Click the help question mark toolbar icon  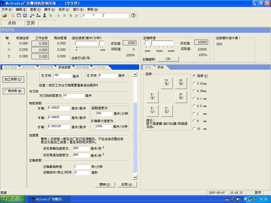click(x=133, y=16)
